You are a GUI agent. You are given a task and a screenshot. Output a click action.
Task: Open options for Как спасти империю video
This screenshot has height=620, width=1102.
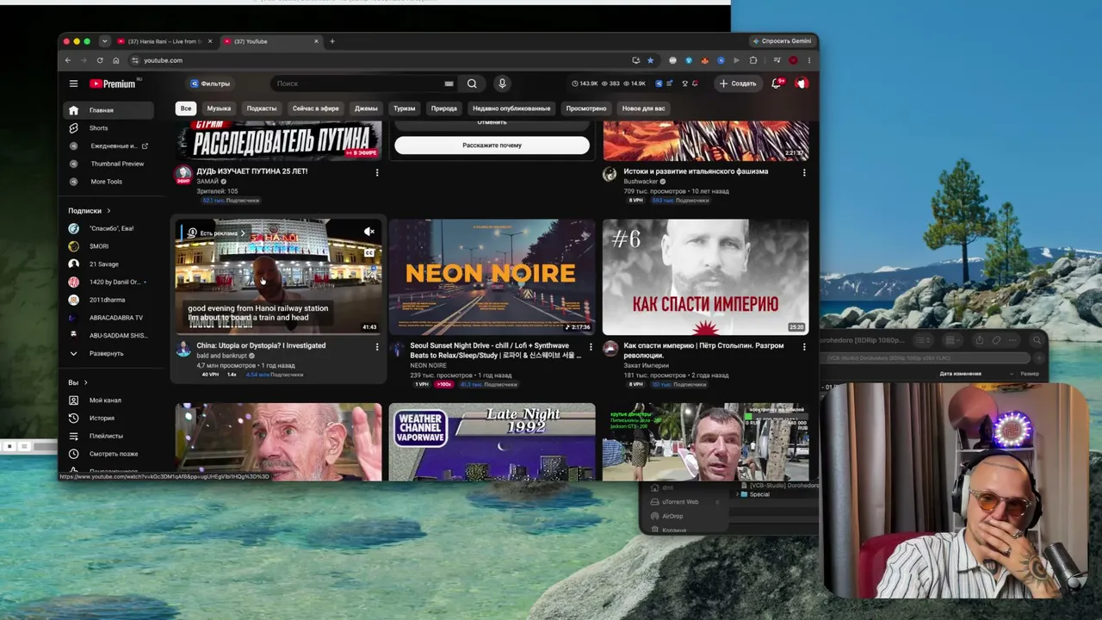[x=804, y=347]
